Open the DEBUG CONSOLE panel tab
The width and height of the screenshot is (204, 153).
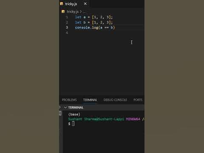pyautogui.click(x=115, y=100)
